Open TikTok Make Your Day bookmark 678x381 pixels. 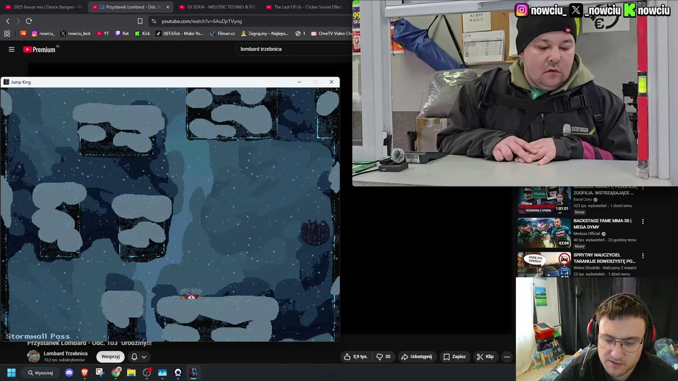tap(179, 33)
